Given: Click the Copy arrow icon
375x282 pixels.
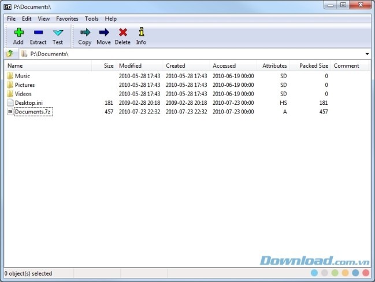Looking at the screenshot, I should (85, 32).
